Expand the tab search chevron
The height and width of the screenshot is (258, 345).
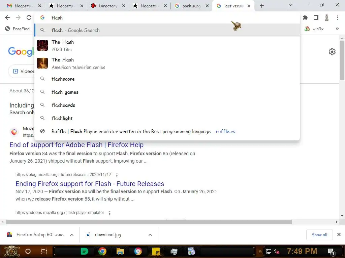(291, 5)
